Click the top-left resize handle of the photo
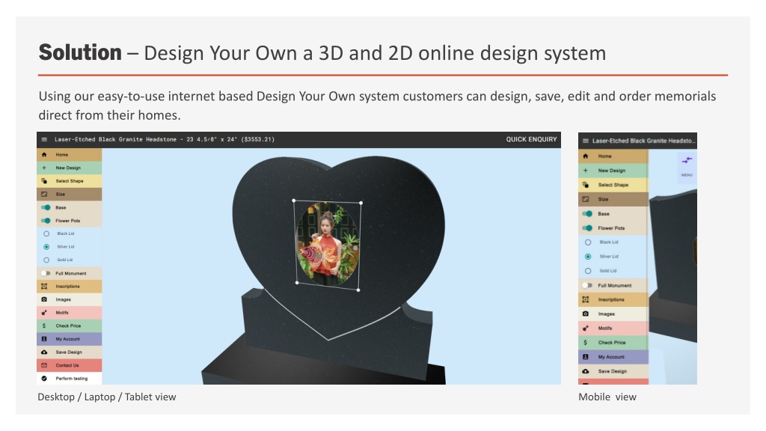The image size is (766, 431). (x=293, y=201)
